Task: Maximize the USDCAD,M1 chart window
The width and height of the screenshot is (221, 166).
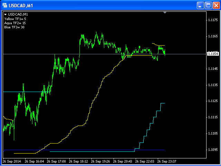Action: pos(208,5)
